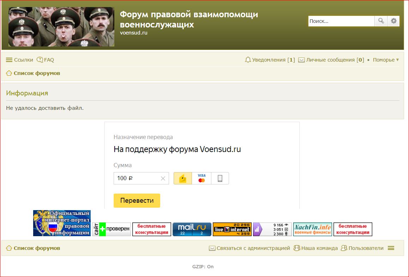The image size is (409, 277).
Task: Select mobile phone payment method
Action: pyautogui.click(x=220, y=178)
